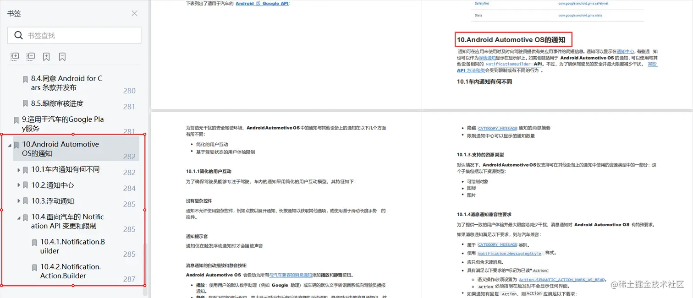Click bookmark icon beside 10.4.2.Notification.Action.Builder

pyautogui.click(x=35, y=267)
